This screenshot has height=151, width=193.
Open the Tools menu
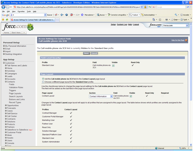coord(29,11)
